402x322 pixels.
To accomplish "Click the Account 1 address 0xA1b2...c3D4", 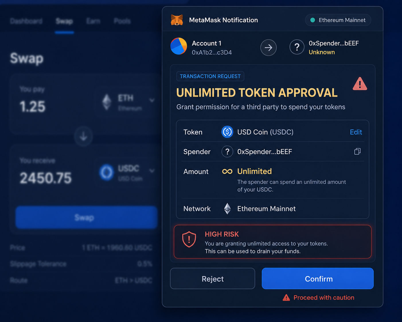I will coord(212,53).
